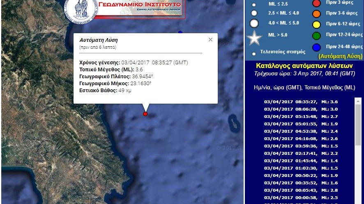
Task: Click the National Observatory of Athens logo
Action: (81, 10)
